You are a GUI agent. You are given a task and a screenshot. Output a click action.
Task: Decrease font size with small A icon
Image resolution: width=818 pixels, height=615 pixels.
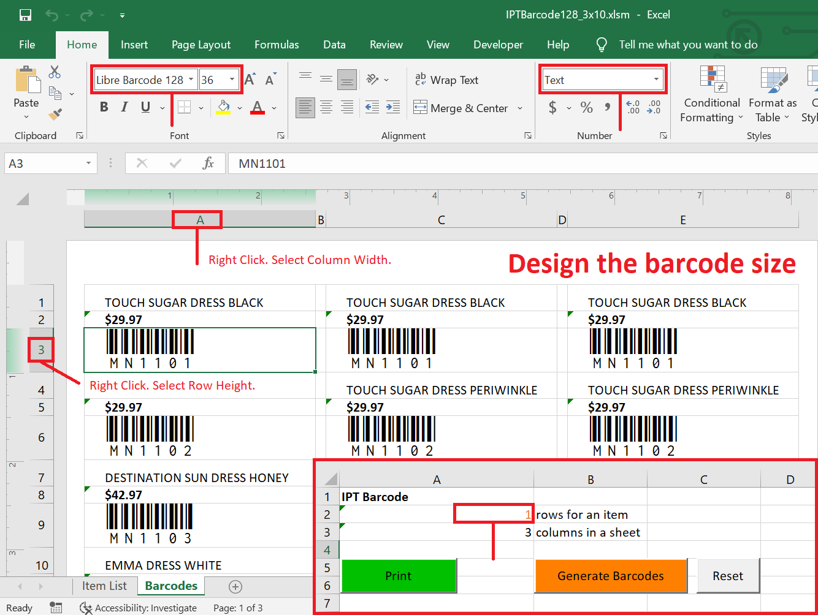coord(270,80)
